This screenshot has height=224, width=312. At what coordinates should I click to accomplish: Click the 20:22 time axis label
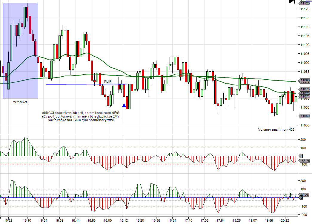[285, 220]
